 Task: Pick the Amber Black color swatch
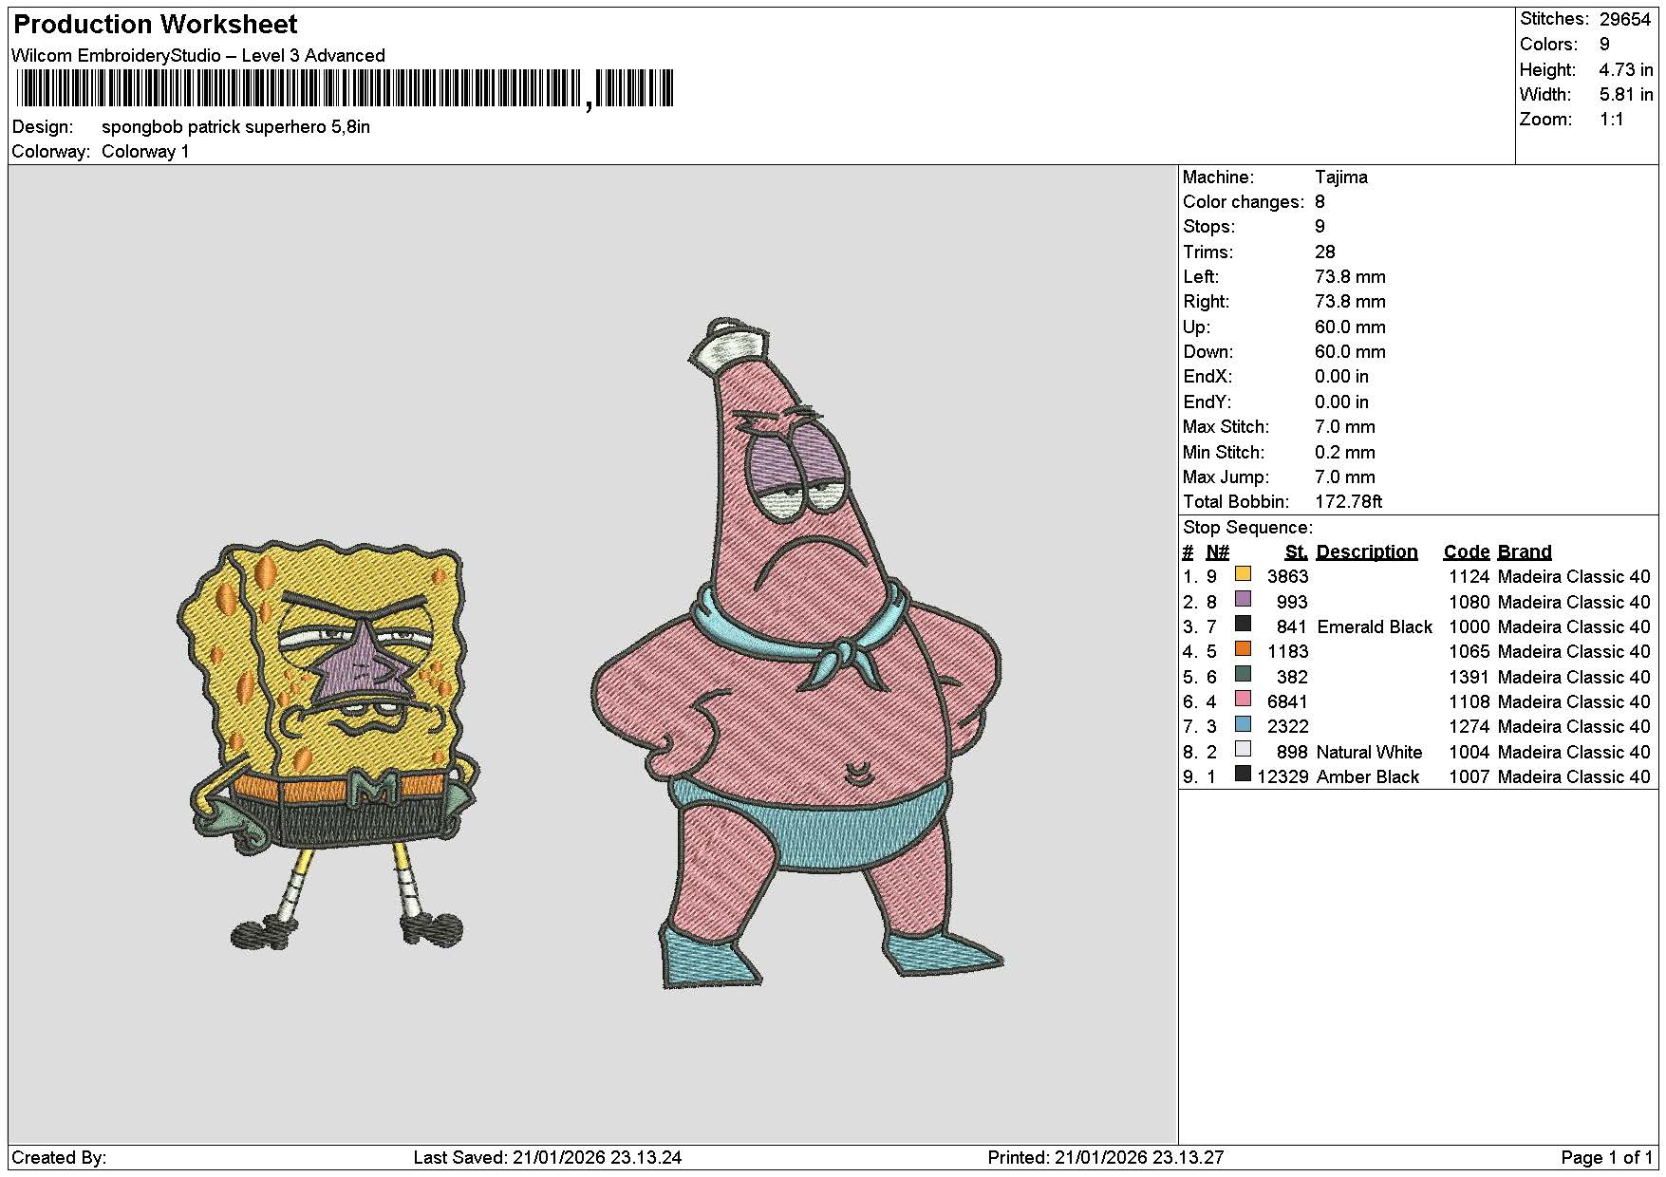[x=1243, y=774]
